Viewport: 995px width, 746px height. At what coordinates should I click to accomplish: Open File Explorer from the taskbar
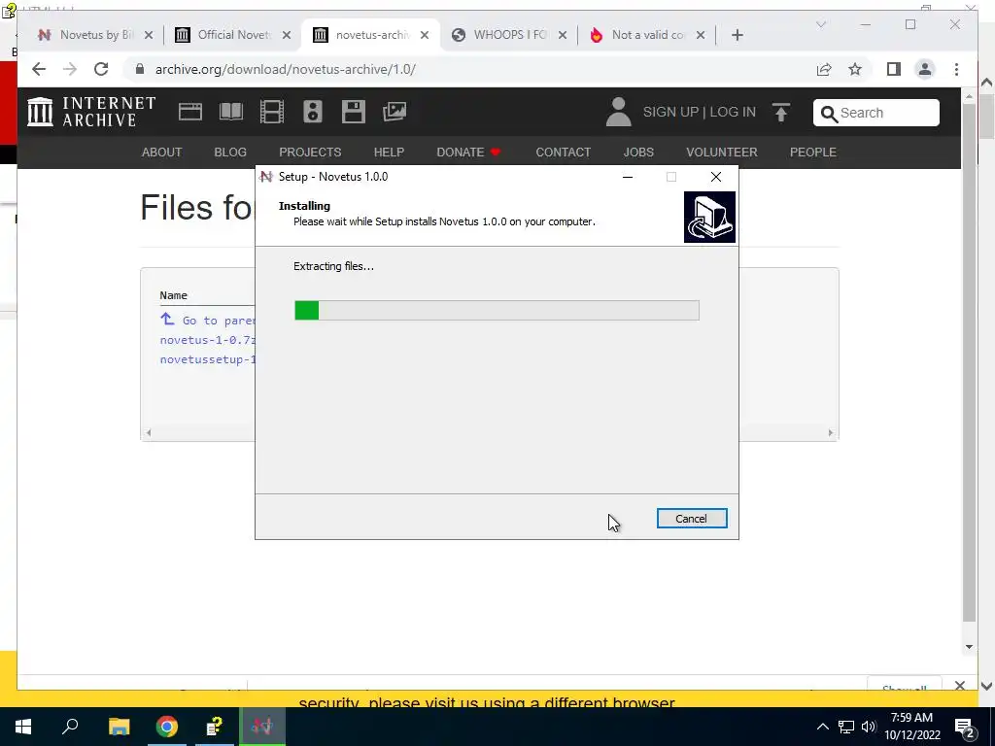119,727
